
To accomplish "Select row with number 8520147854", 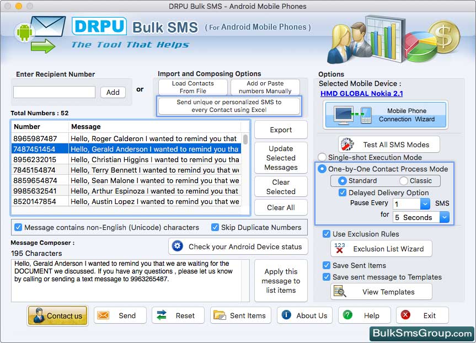I will 127,201.
